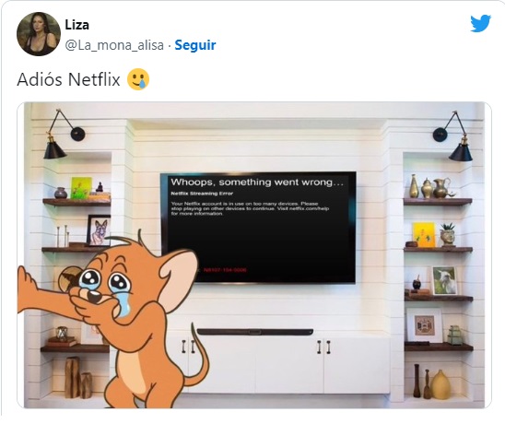Click the Twitter bird logo
The image size is (505, 424).
480,23
